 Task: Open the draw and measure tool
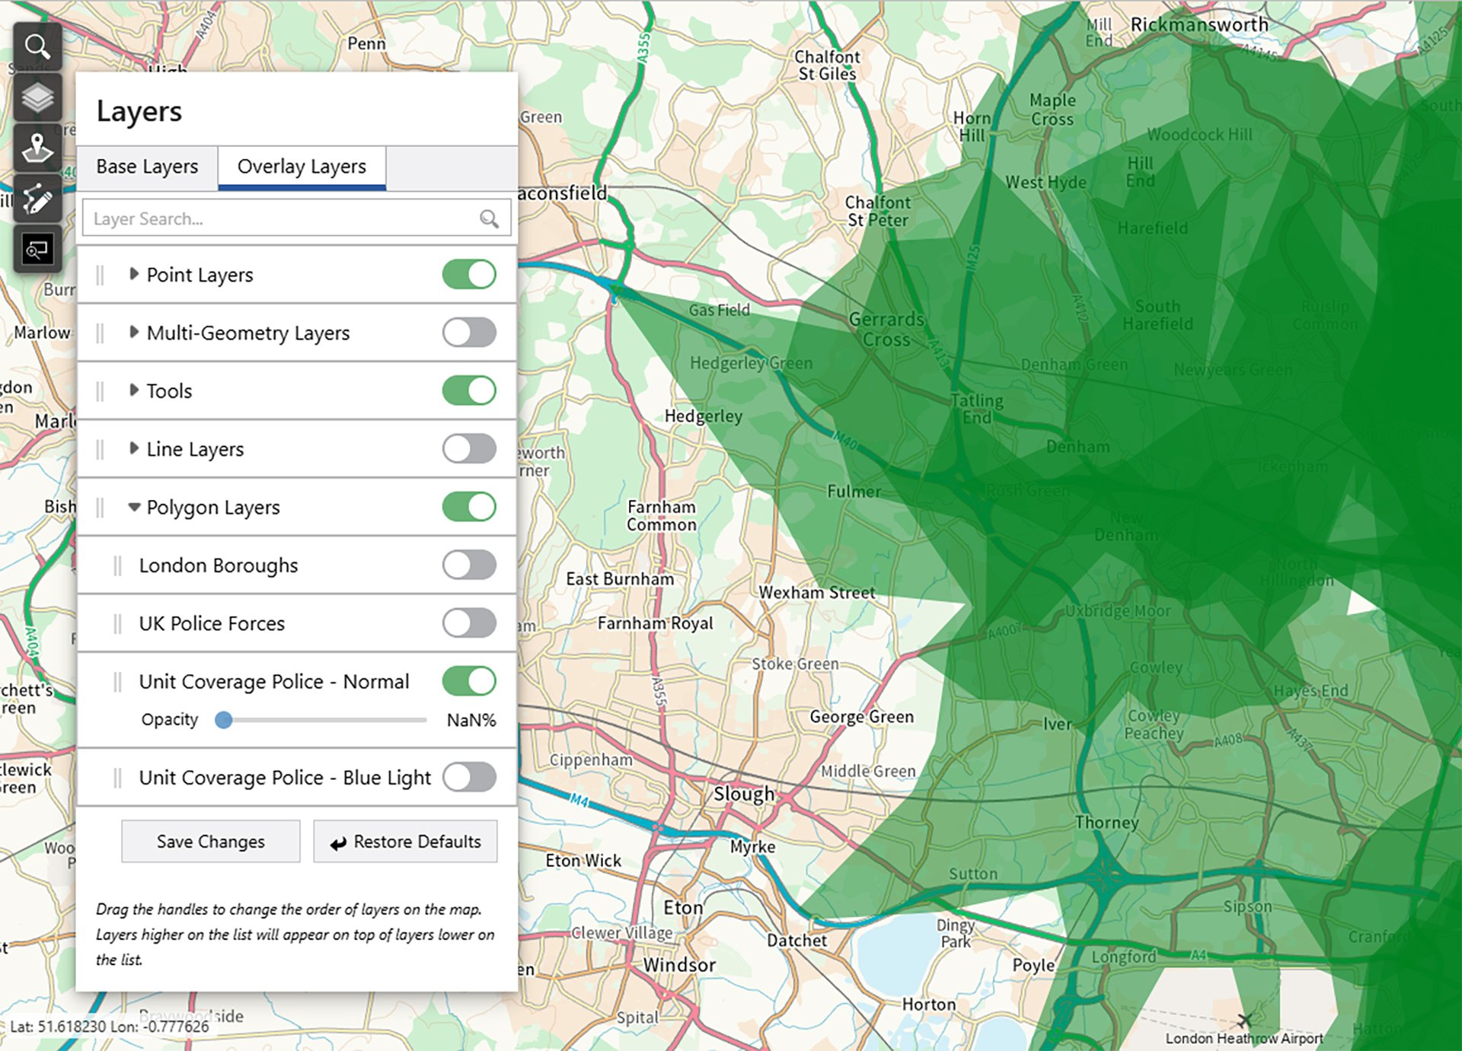[x=37, y=199]
